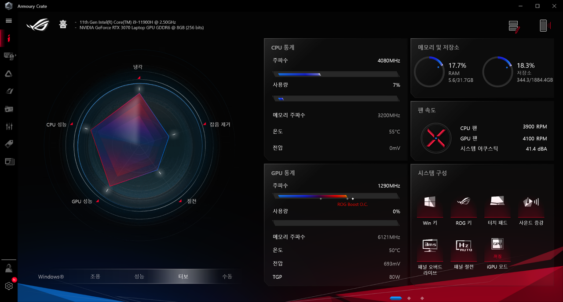Image resolution: width=563 pixels, height=302 pixels.
Task: Click the CPU 통계 panel header
Action: point(282,48)
